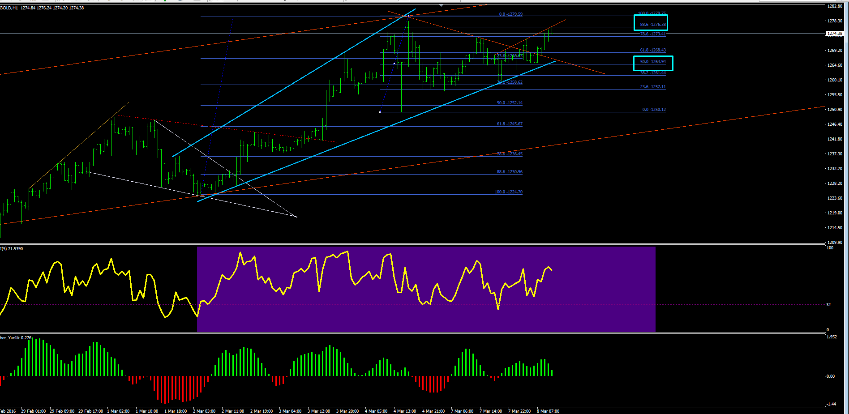849x414 pixels.
Task: Select the 88.6 -1276.38 Fibonacci label
Action: [652, 25]
